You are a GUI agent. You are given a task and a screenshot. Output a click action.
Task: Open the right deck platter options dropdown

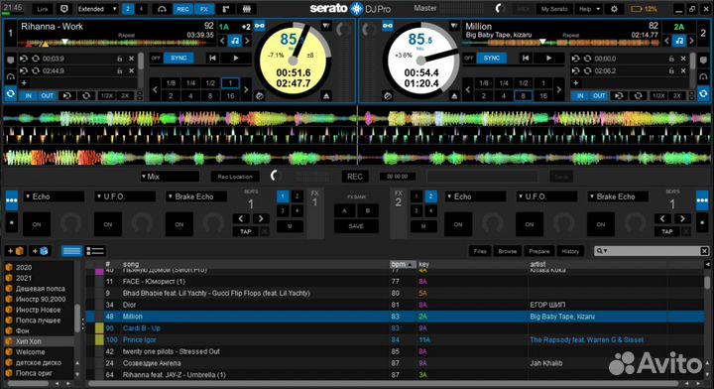(454, 26)
